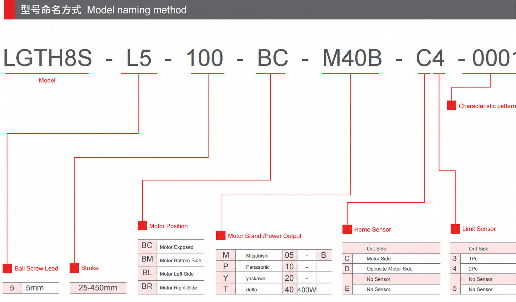Click the 100 stroke code segment
The image size is (516, 302).
click(205, 58)
